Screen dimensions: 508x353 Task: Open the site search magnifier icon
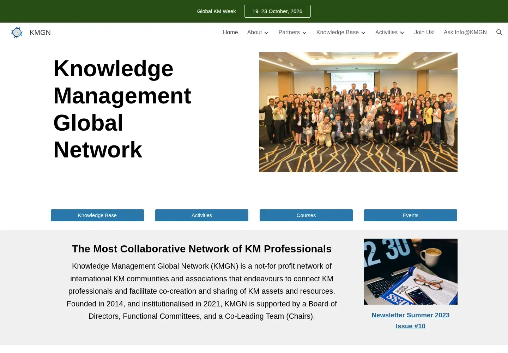pyautogui.click(x=499, y=32)
